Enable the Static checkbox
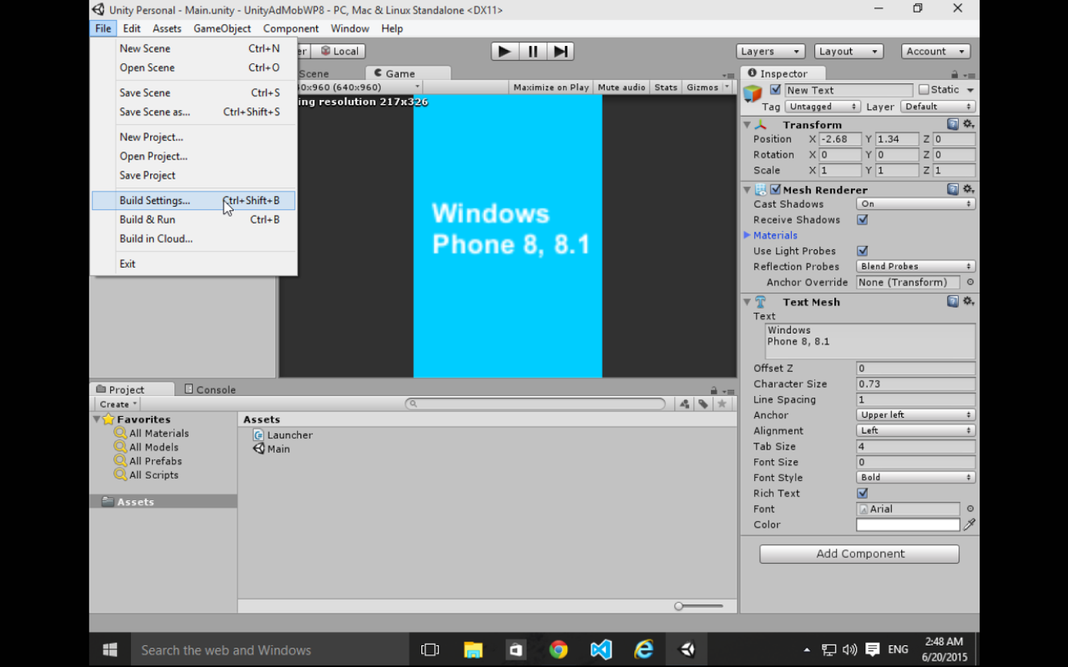1068x667 pixels. [924, 89]
